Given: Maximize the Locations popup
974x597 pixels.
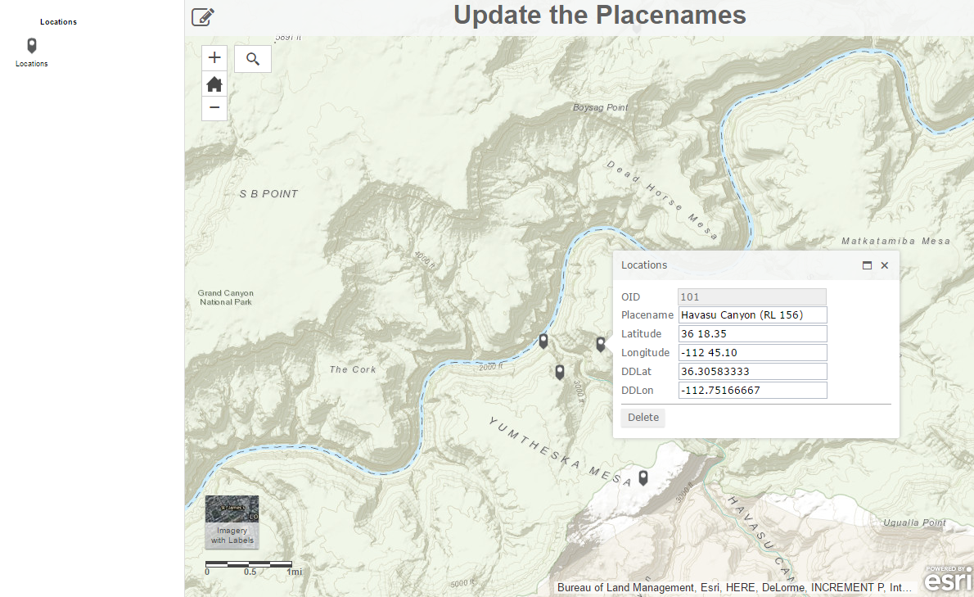Looking at the screenshot, I should tap(867, 265).
